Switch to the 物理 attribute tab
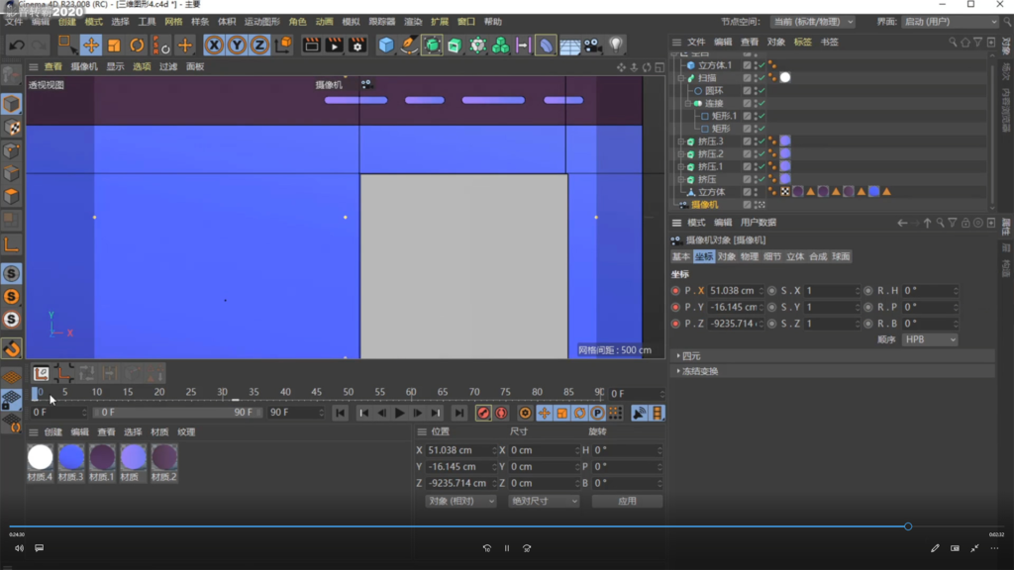1014x570 pixels. pos(750,256)
